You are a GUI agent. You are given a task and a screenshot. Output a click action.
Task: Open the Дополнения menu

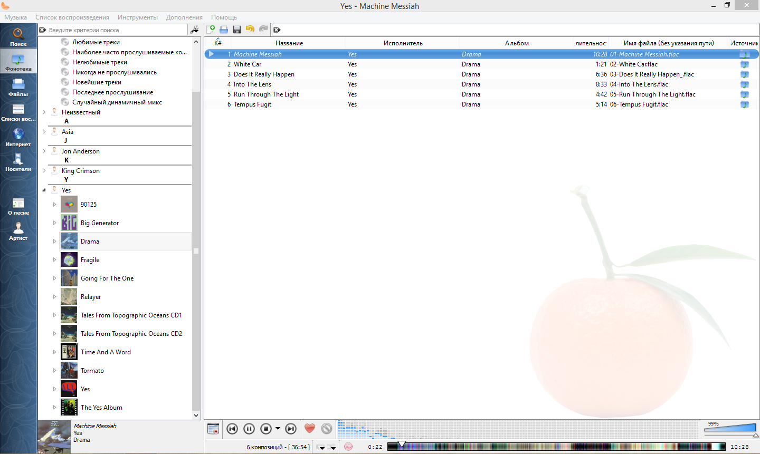pyautogui.click(x=184, y=17)
